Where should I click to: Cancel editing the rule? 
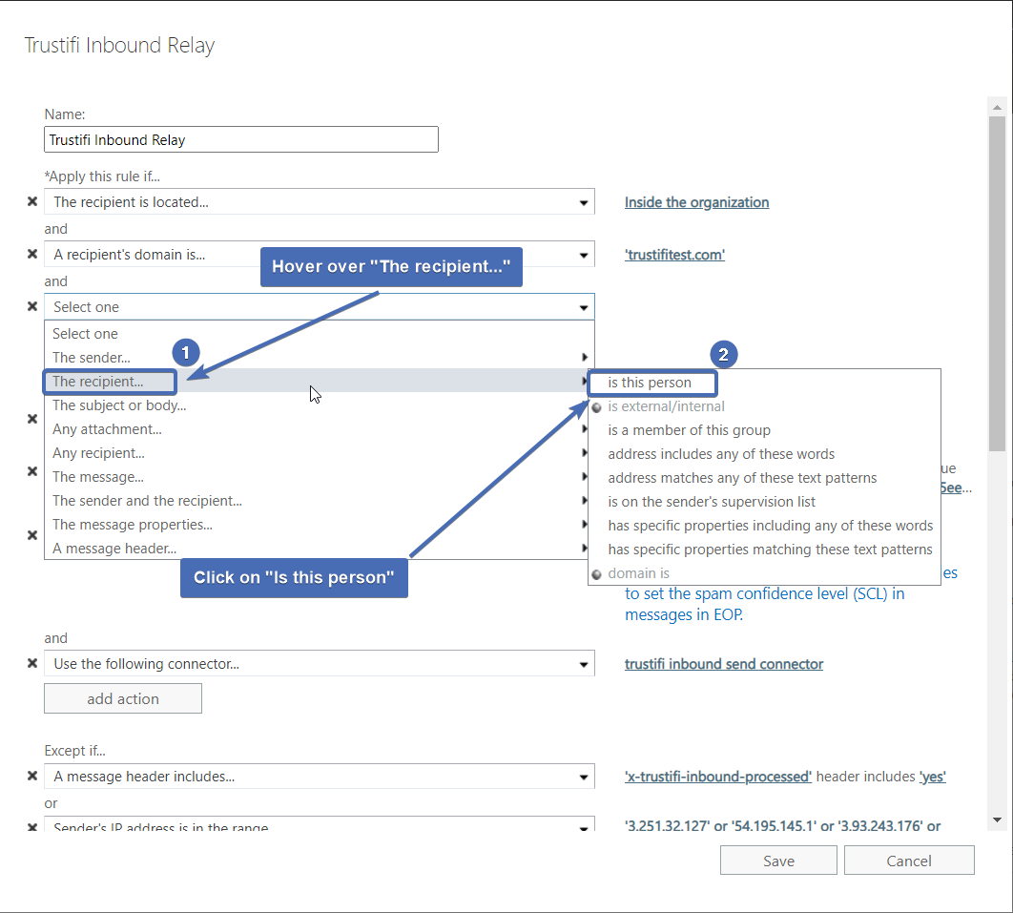click(x=909, y=861)
